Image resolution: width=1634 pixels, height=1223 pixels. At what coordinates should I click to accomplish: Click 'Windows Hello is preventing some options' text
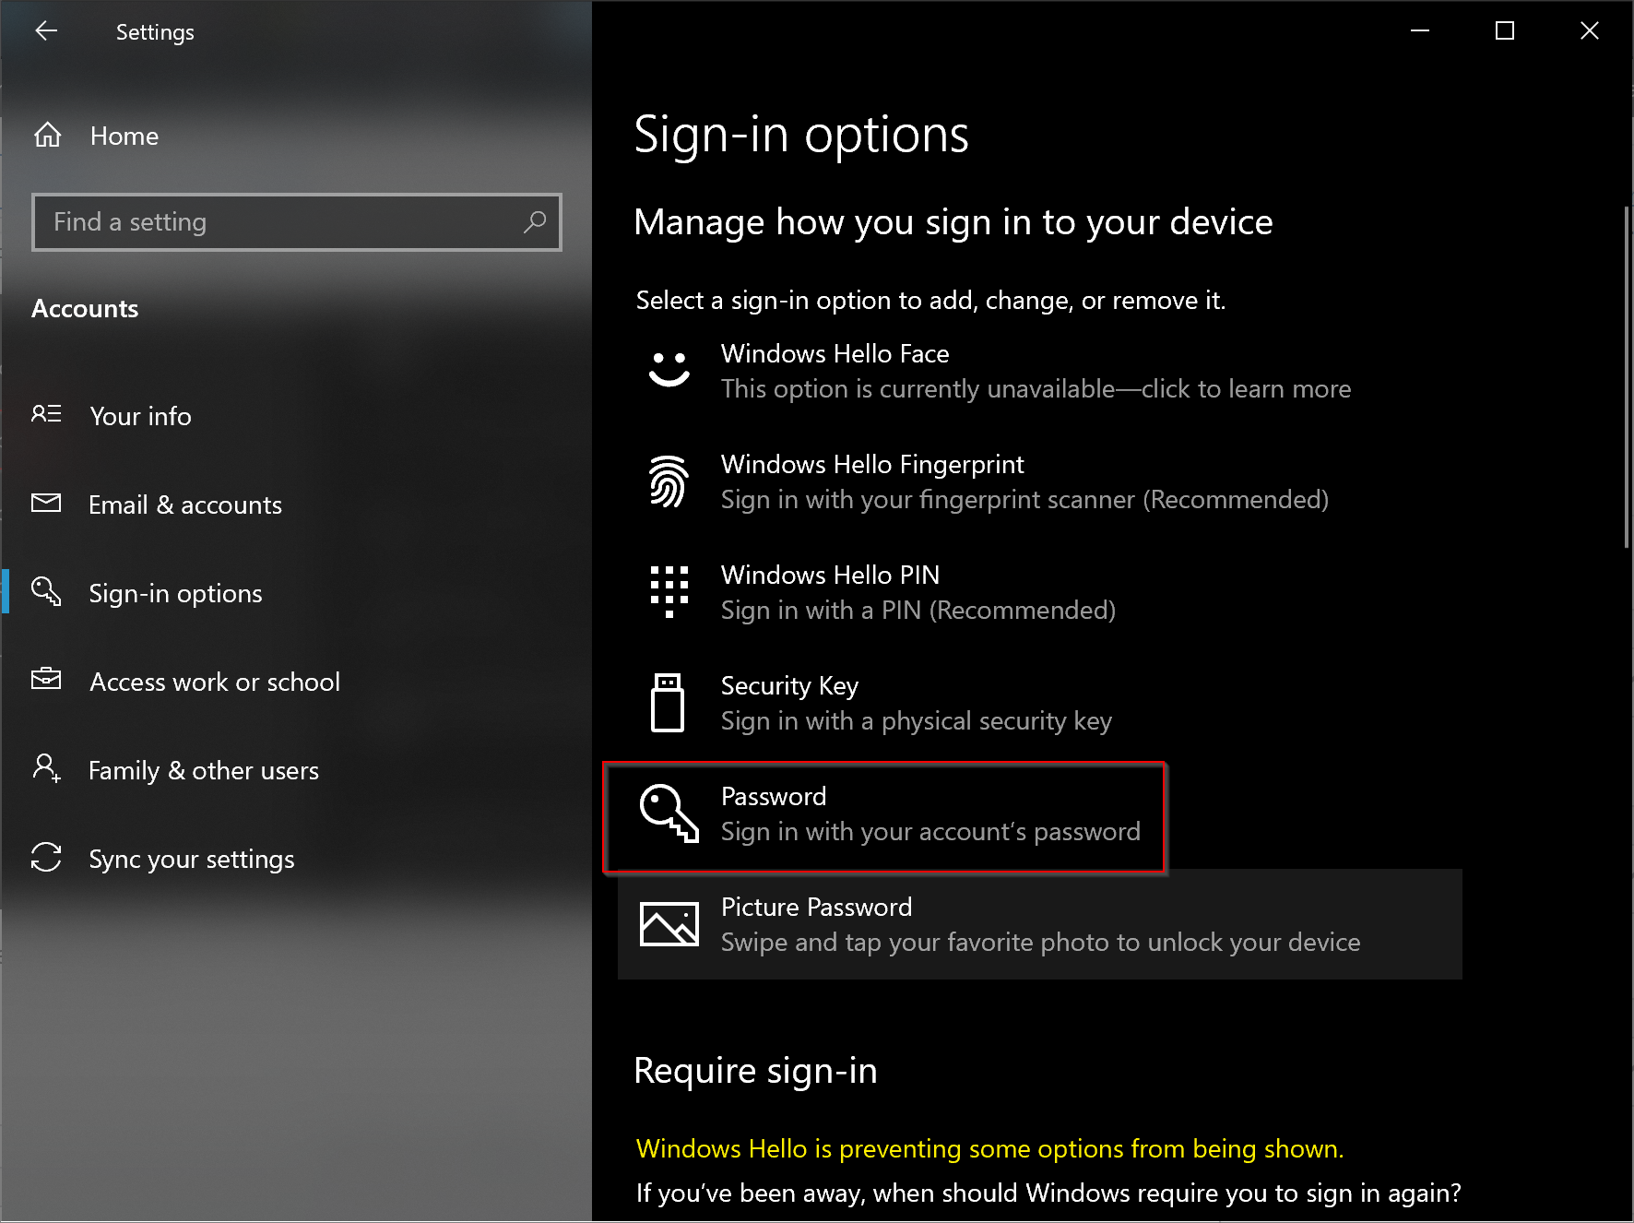click(989, 1149)
